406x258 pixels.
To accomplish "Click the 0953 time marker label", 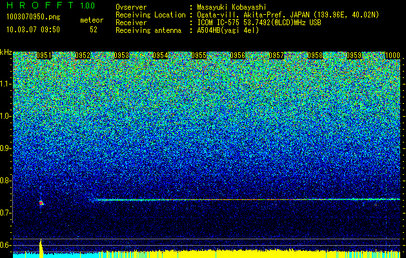I will (121, 55).
